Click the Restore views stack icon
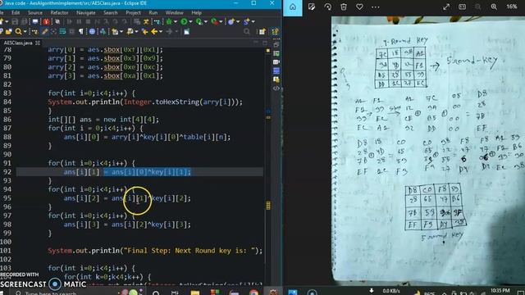The width and height of the screenshot is (525, 295). click(x=276, y=44)
